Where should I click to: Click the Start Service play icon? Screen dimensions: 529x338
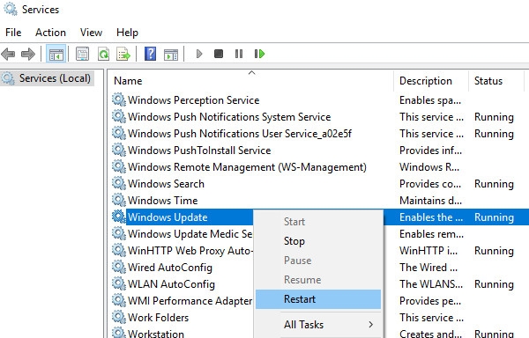(x=199, y=54)
